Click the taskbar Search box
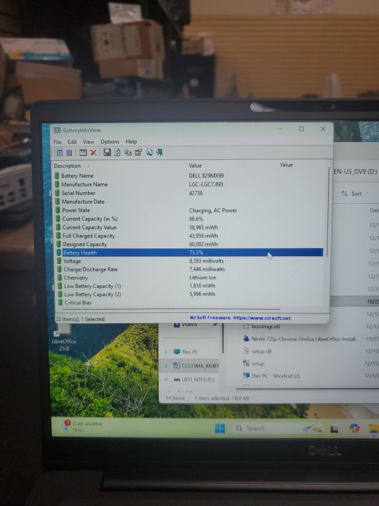 pos(278,428)
